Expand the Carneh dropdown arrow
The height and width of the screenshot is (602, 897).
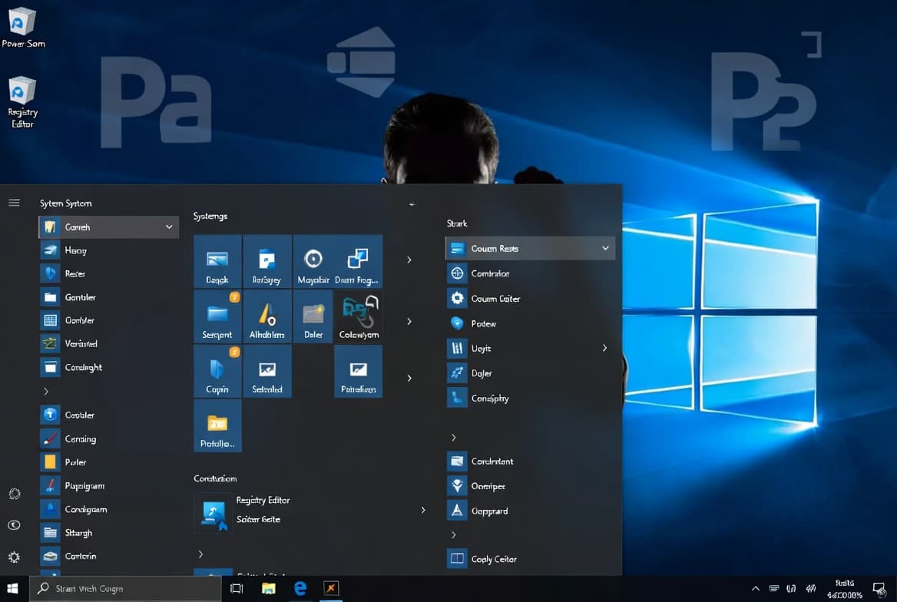point(169,227)
